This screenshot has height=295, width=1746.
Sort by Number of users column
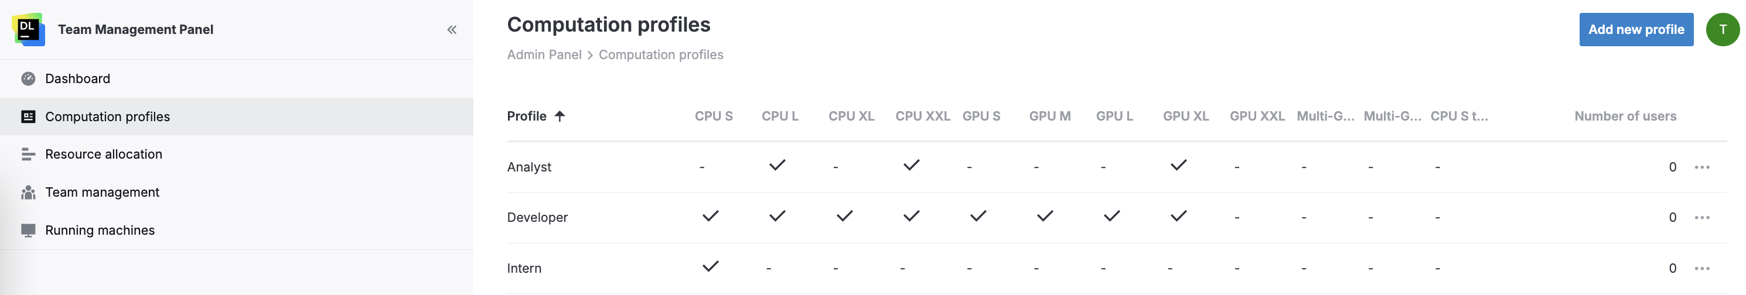point(1625,116)
